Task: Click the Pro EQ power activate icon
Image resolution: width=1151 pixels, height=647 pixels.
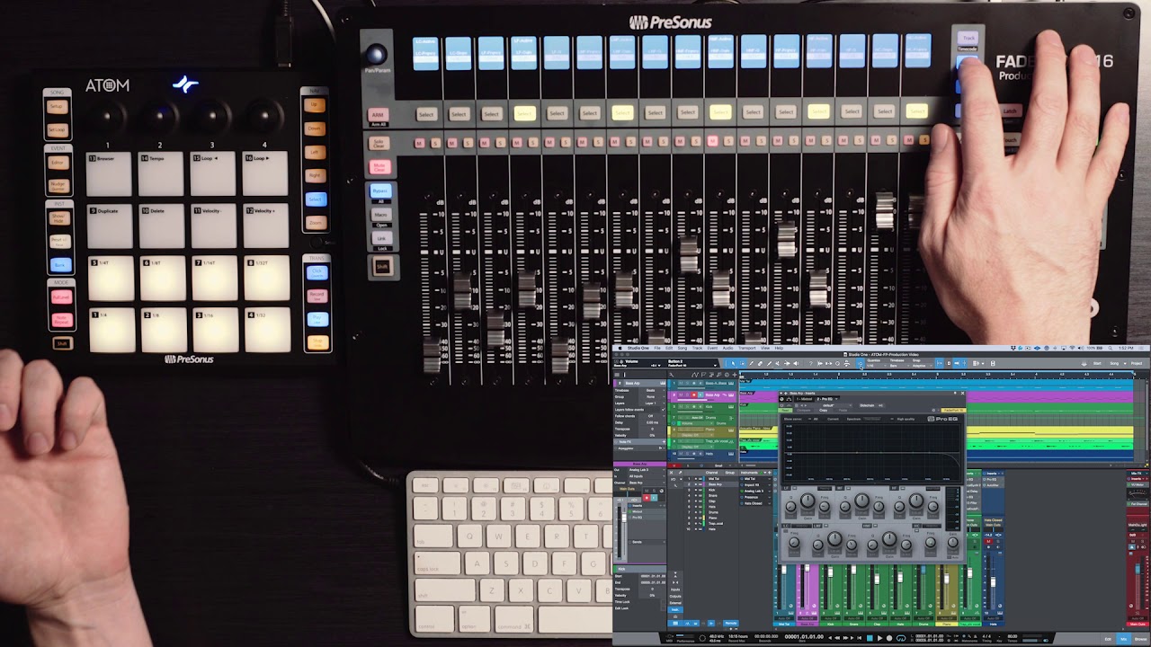Action: (x=781, y=405)
